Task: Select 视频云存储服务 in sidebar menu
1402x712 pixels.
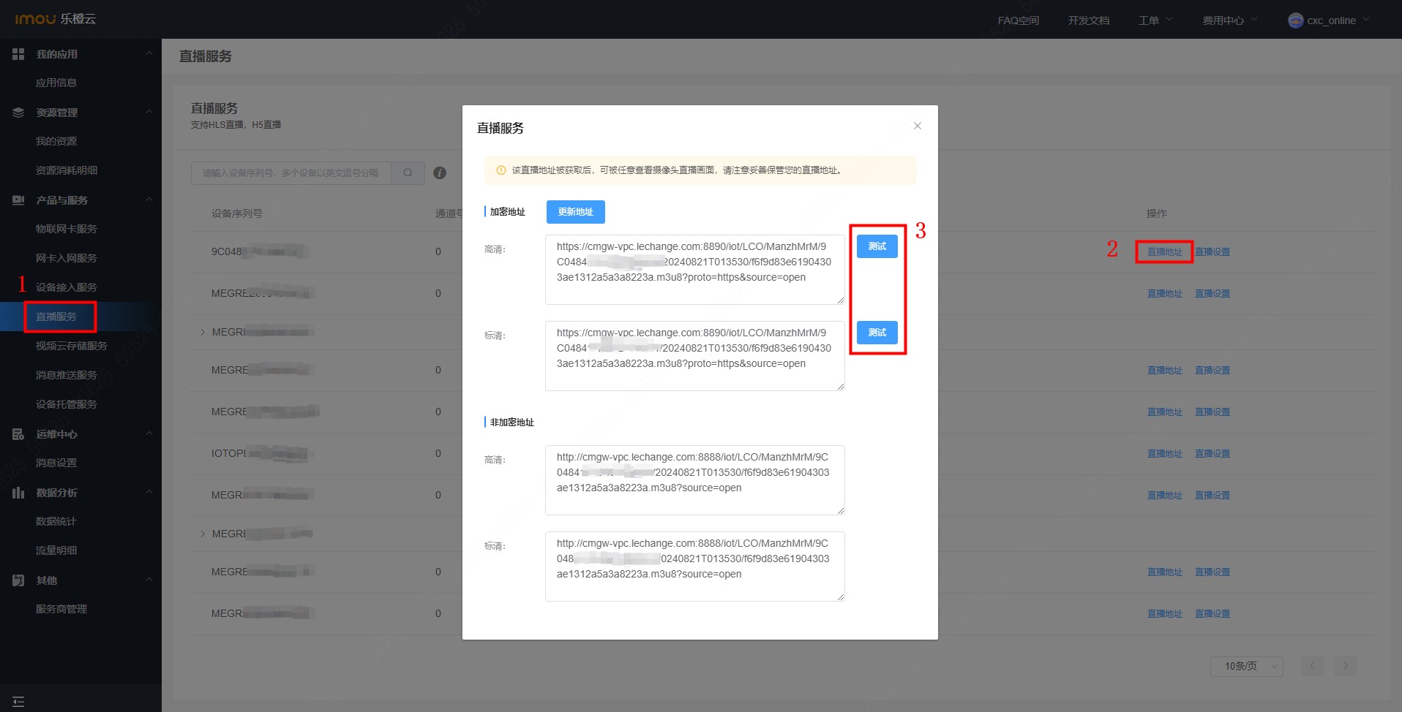Action: pyautogui.click(x=71, y=346)
